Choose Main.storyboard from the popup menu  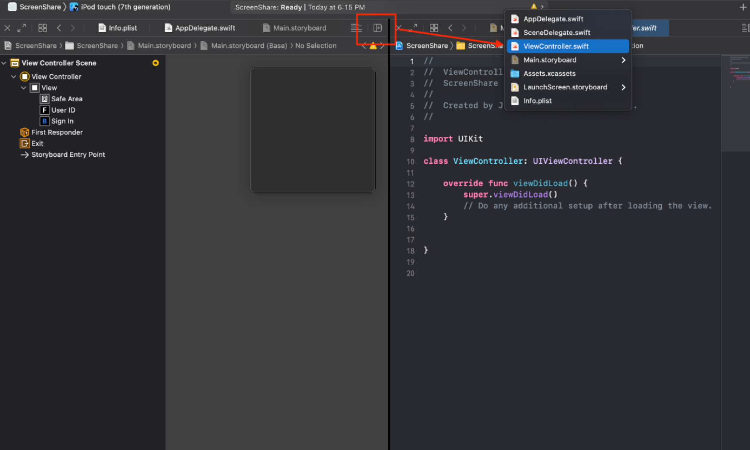tap(568, 60)
